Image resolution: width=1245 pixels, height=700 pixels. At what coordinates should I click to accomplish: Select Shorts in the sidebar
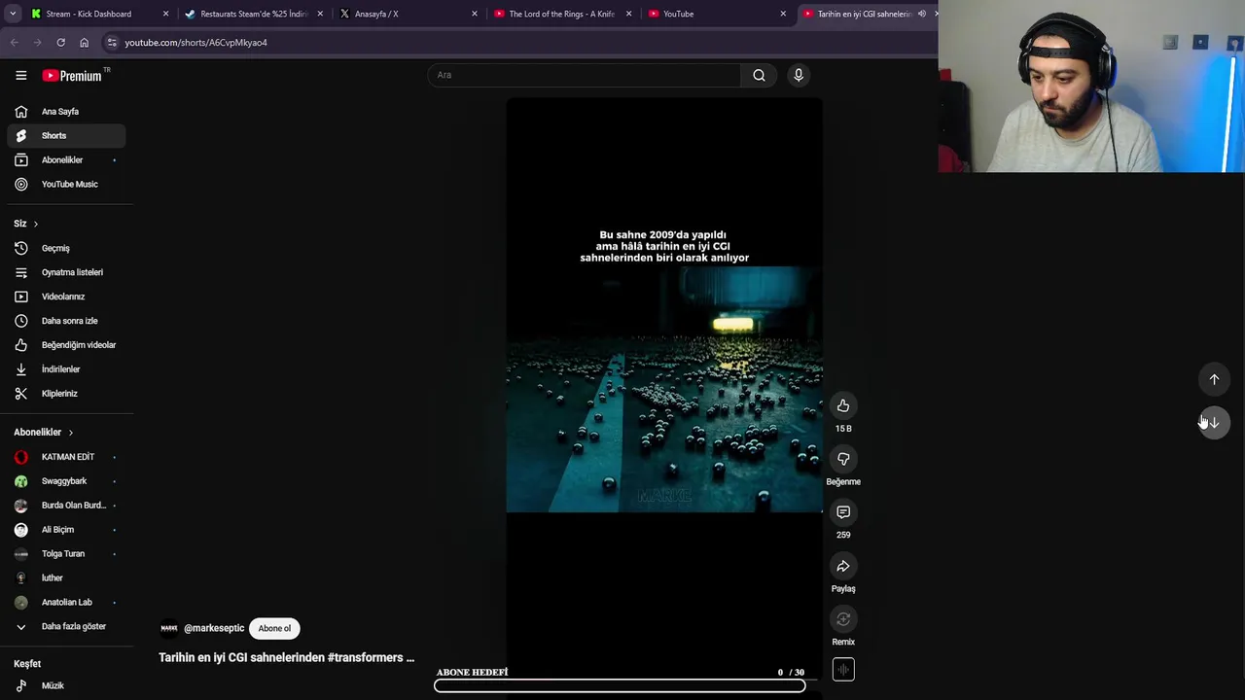[66, 136]
